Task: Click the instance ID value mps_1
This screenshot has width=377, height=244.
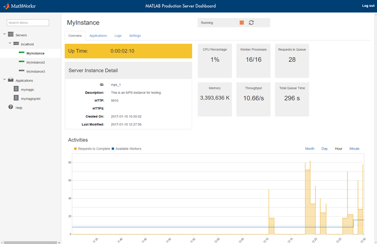Action: click(116, 85)
